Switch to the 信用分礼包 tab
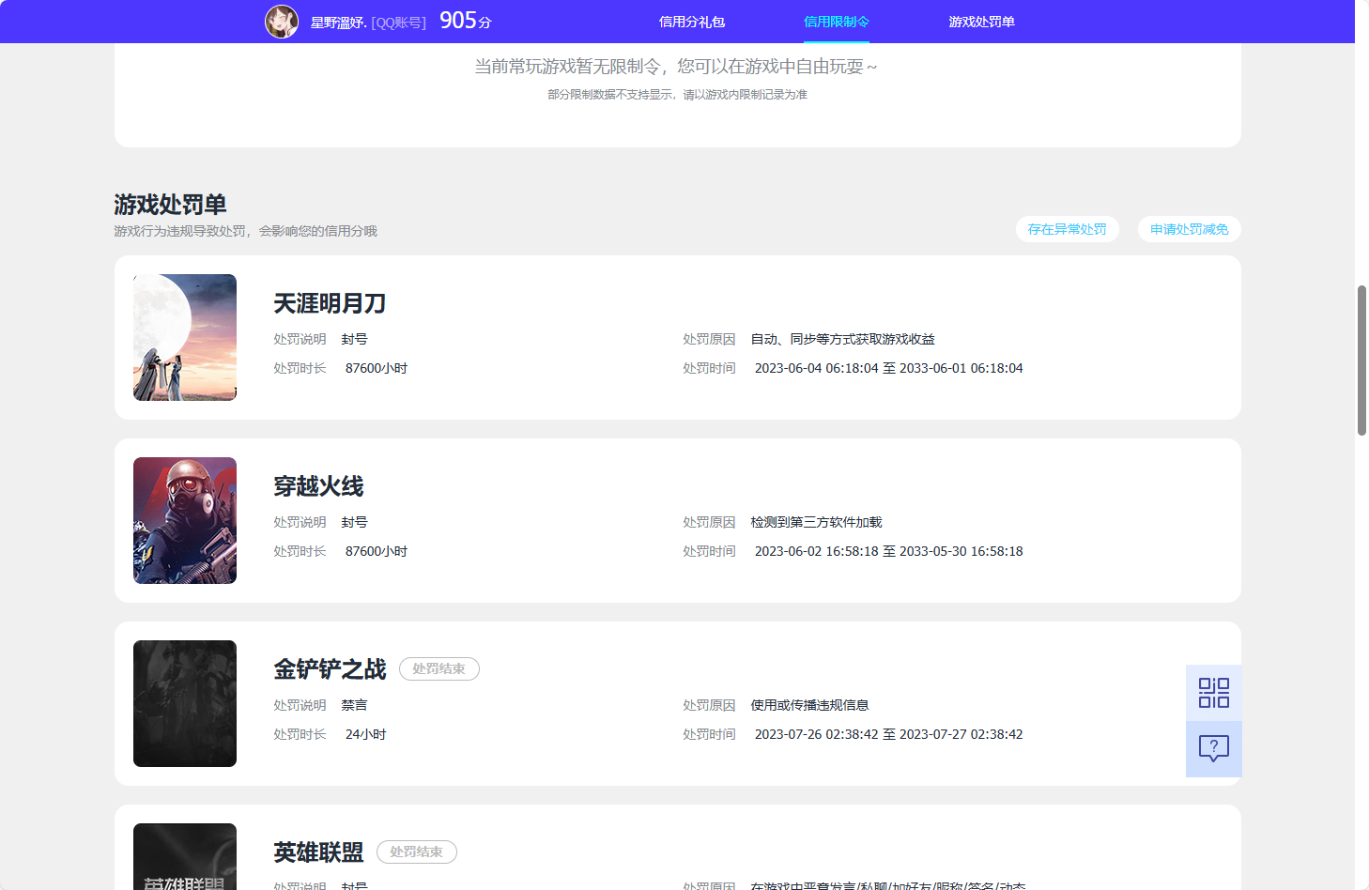 pos(691,21)
